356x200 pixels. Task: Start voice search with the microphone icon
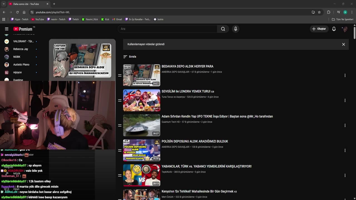(236, 29)
